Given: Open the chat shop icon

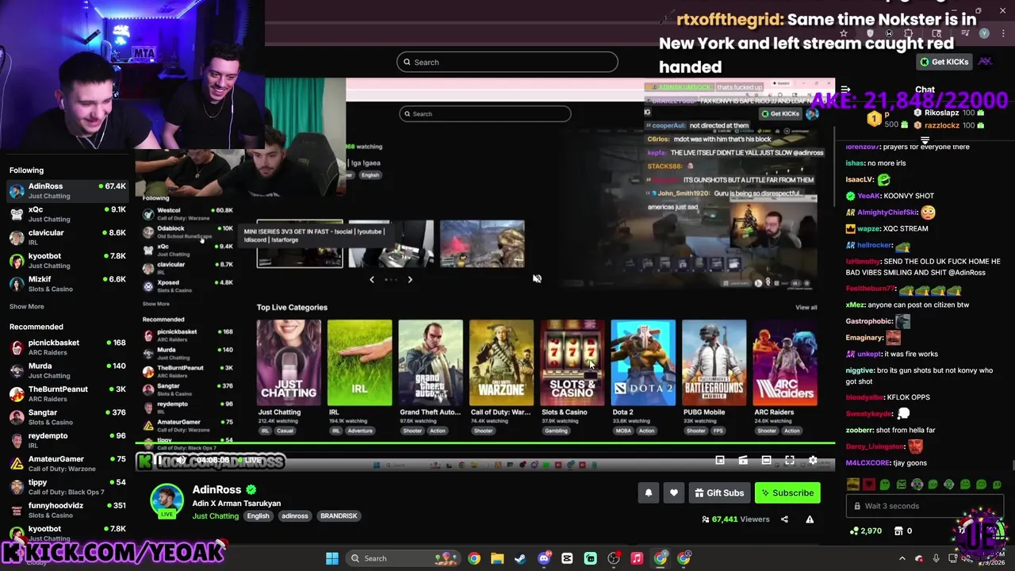Looking at the screenshot, I should [898, 531].
